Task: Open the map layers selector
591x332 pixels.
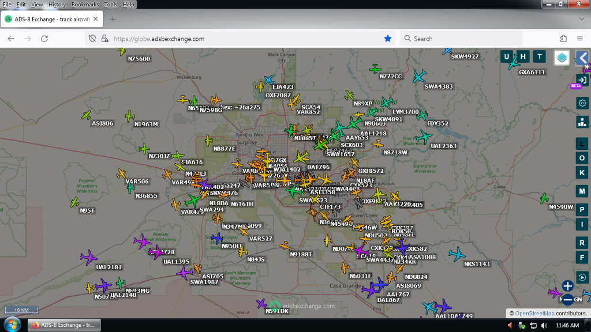Action: pyautogui.click(x=562, y=58)
